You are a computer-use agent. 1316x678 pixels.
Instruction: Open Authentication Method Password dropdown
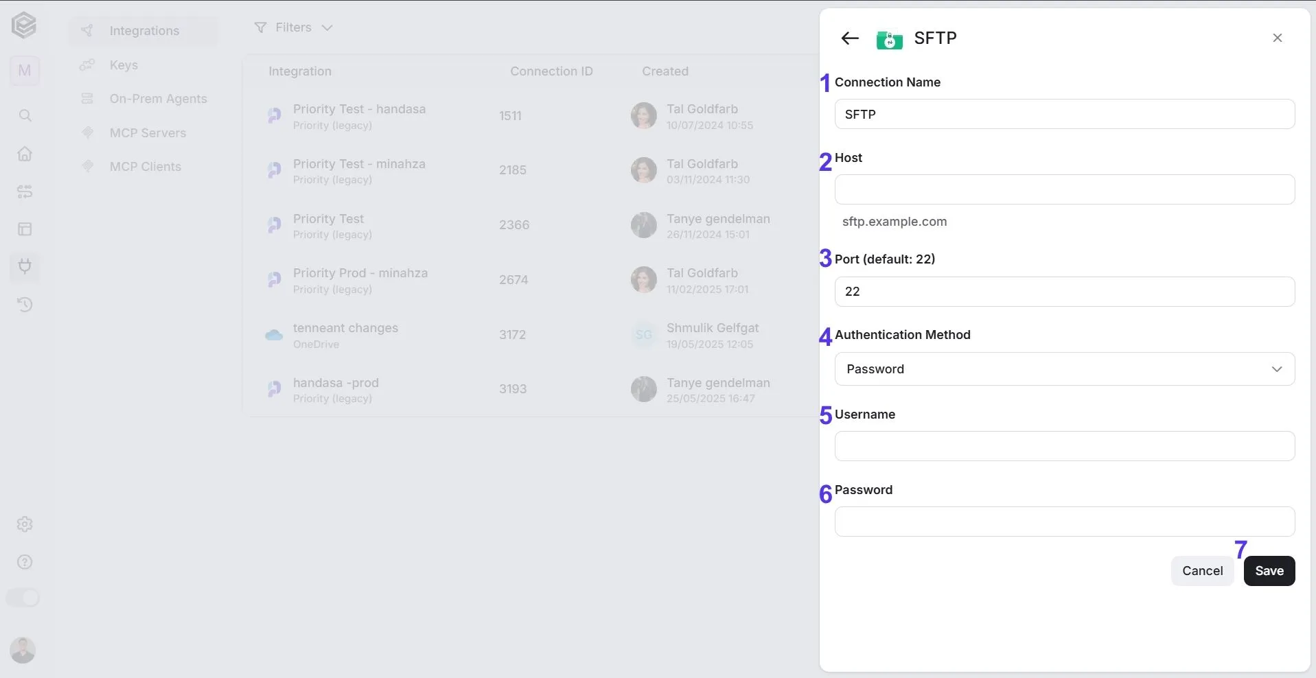1065,369
